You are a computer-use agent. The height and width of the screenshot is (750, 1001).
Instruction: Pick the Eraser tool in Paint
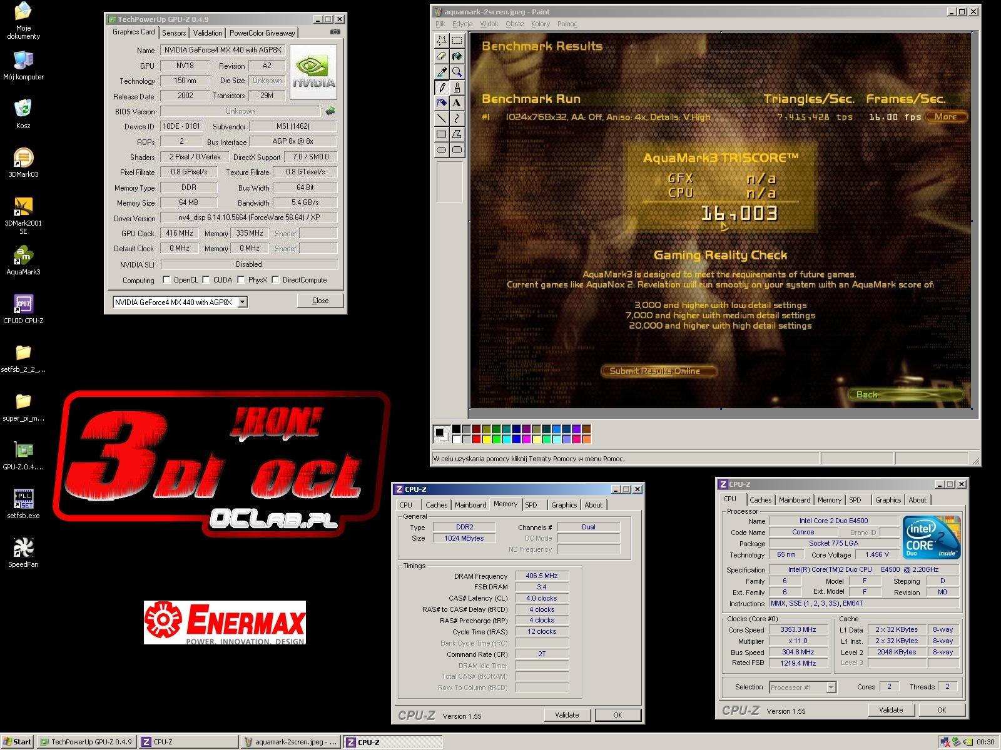[x=442, y=56]
